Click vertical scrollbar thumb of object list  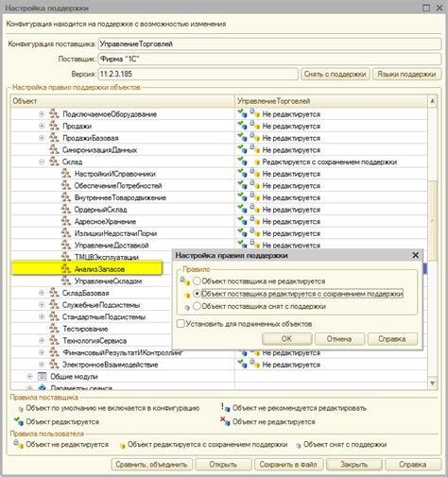point(433,221)
